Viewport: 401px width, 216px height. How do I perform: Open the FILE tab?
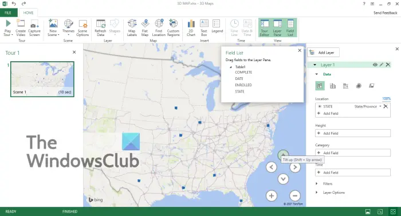tap(8, 13)
